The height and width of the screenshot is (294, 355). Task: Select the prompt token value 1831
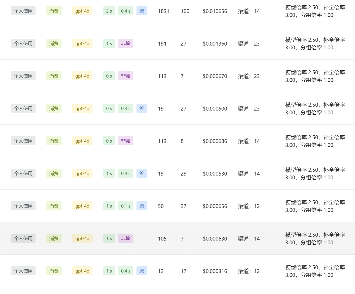164,11
